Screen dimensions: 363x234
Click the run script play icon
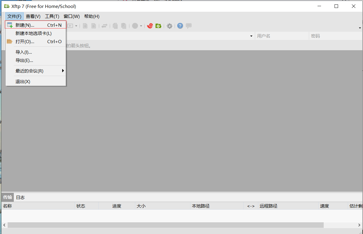[x=70, y=26]
